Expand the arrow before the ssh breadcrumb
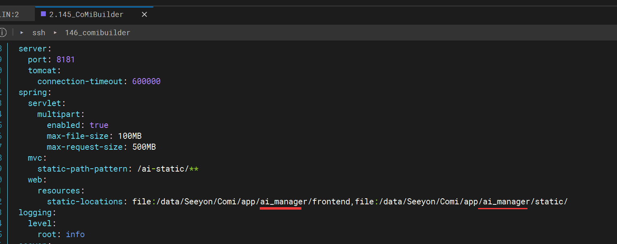Image resolution: width=617 pixels, height=244 pixels. coord(22,32)
